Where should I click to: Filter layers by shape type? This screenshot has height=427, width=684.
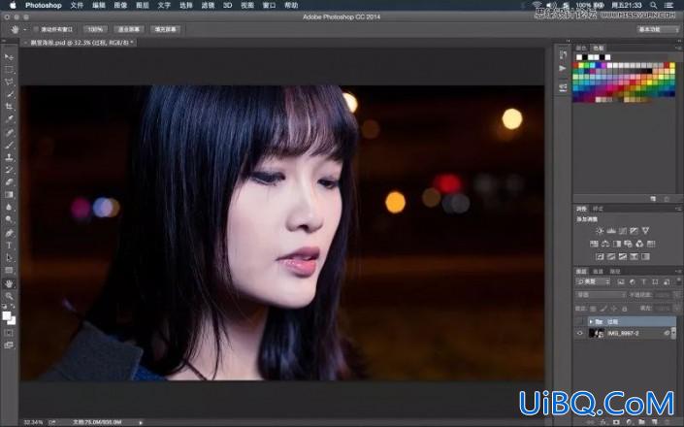[x=655, y=282]
